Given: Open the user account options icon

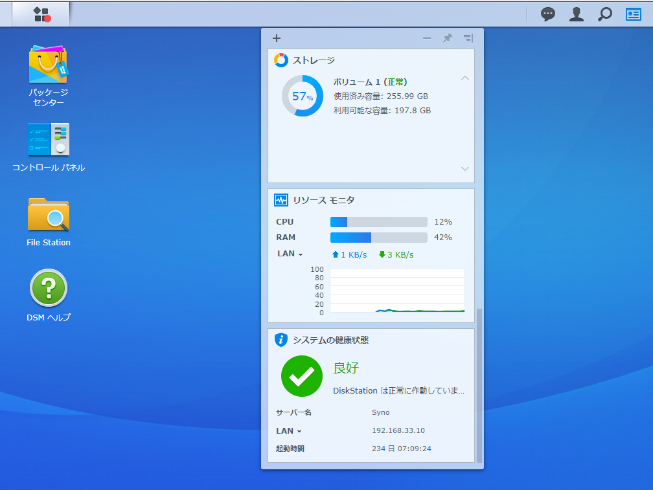Looking at the screenshot, I should pyautogui.click(x=577, y=14).
